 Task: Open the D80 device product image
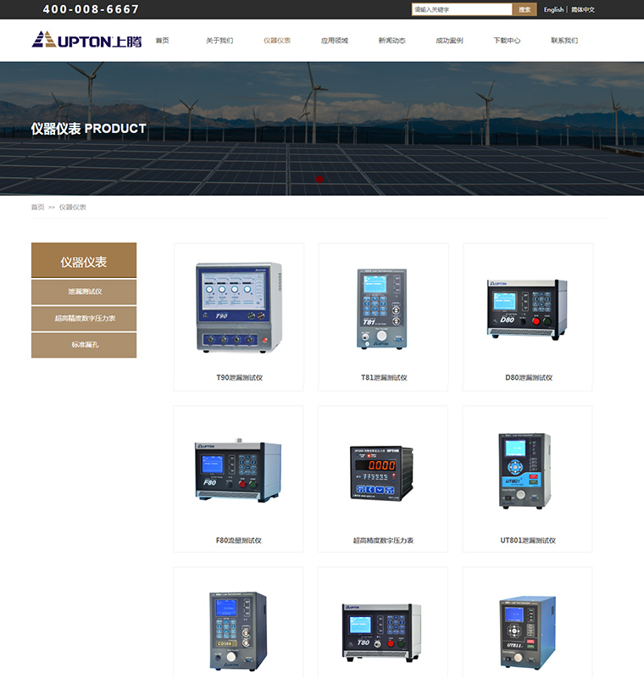[527, 309]
